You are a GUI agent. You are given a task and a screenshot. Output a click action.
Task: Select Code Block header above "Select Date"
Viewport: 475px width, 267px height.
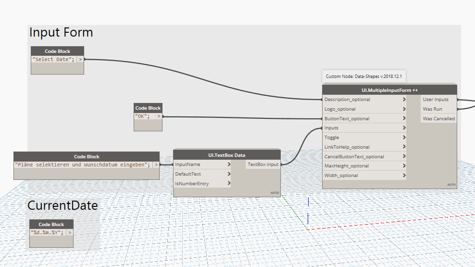click(x=58, y=51)
